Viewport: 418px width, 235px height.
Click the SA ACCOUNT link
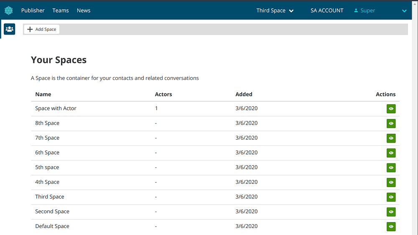click(x=327, y=10)
